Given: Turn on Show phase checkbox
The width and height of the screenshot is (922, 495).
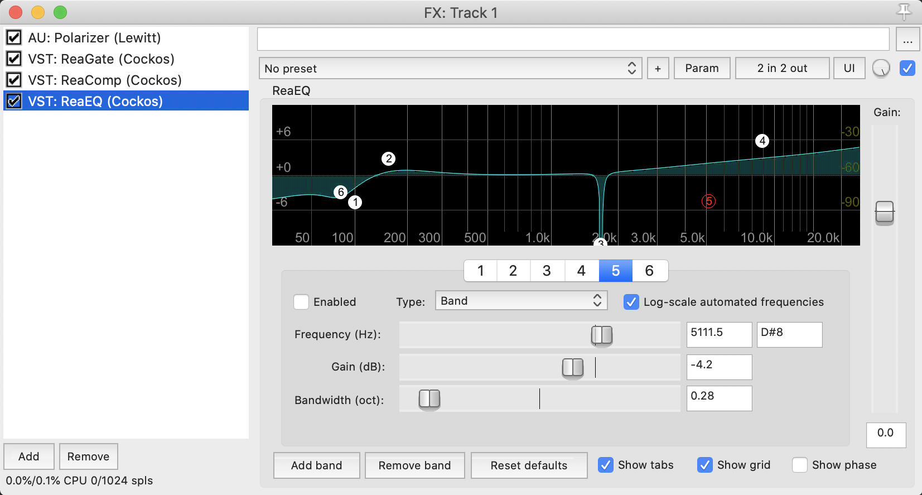Looking at the screenshot, I should point(800,465).
